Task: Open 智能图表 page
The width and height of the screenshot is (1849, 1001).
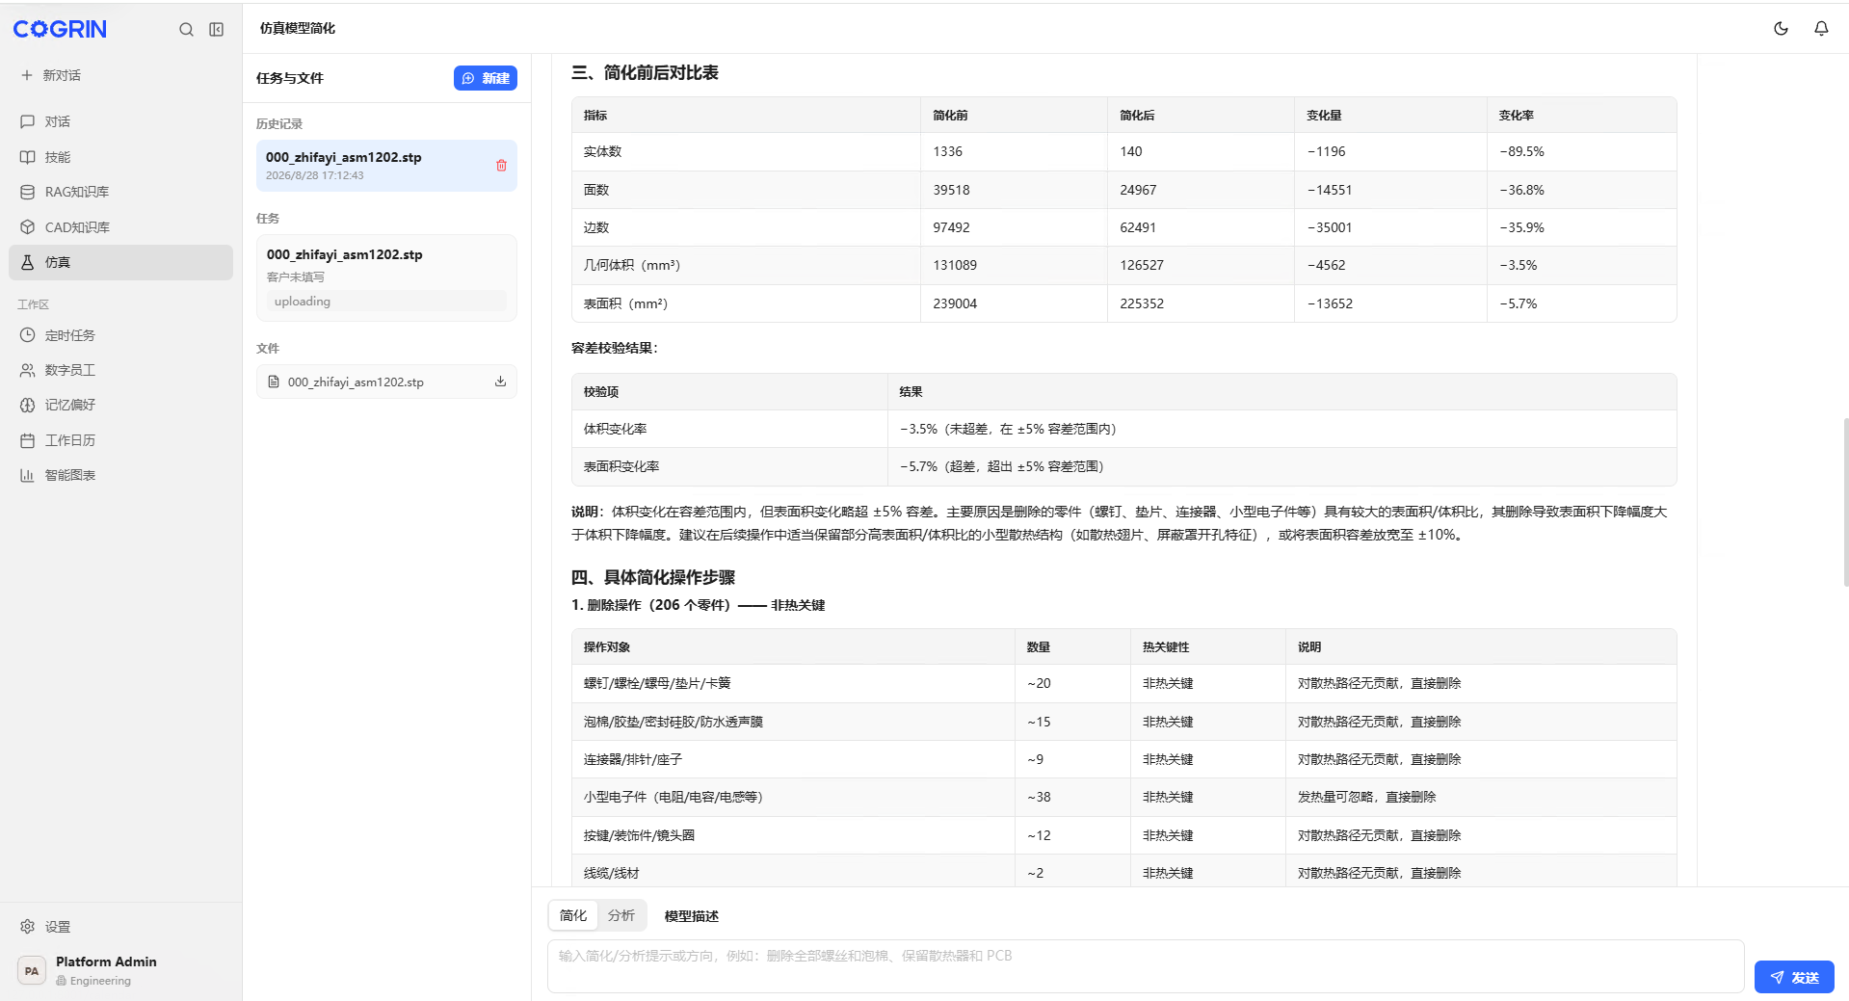Action: click(120, 475)
